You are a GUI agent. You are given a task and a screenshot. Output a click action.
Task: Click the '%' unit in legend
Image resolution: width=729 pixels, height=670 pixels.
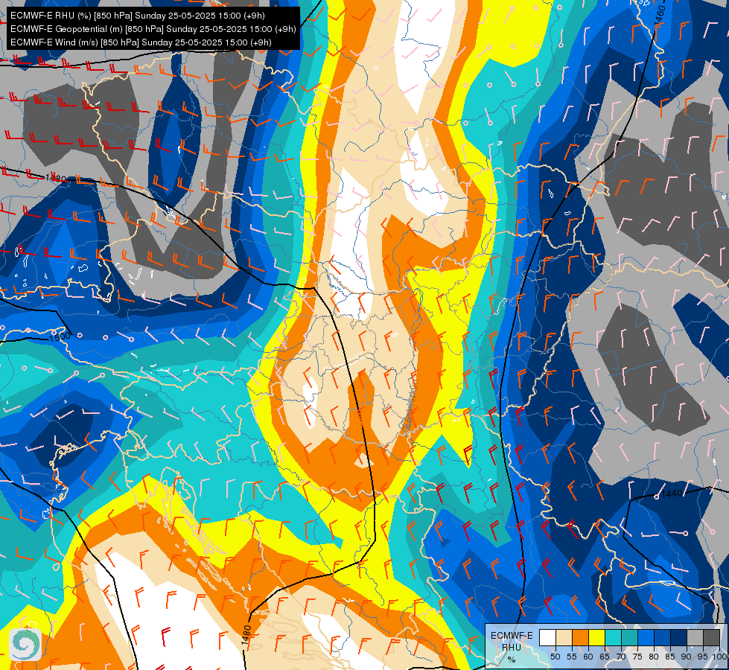pyautogui.click(x=512, y=660)
